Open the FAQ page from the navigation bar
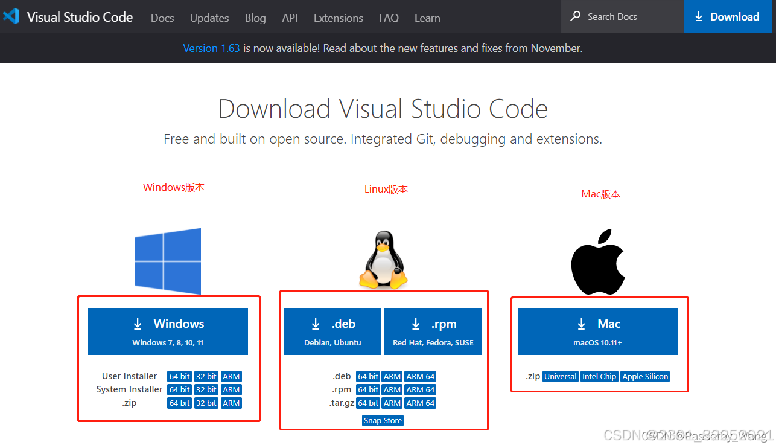776x448 pixels. click(389, 18)
